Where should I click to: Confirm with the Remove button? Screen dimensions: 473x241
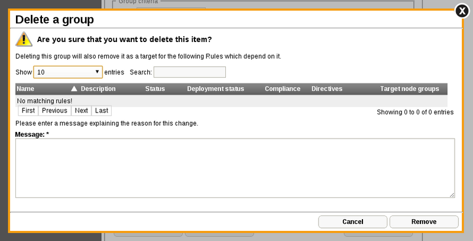coord(424,221)
